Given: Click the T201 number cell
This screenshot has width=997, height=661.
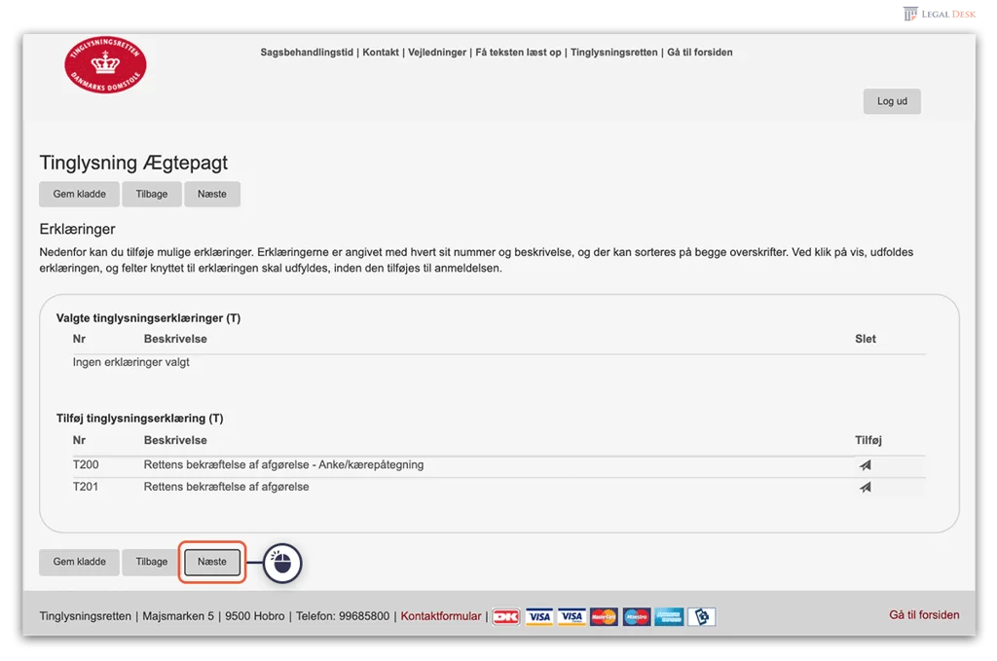Looking at the screenshot, I should coord(86,487).
